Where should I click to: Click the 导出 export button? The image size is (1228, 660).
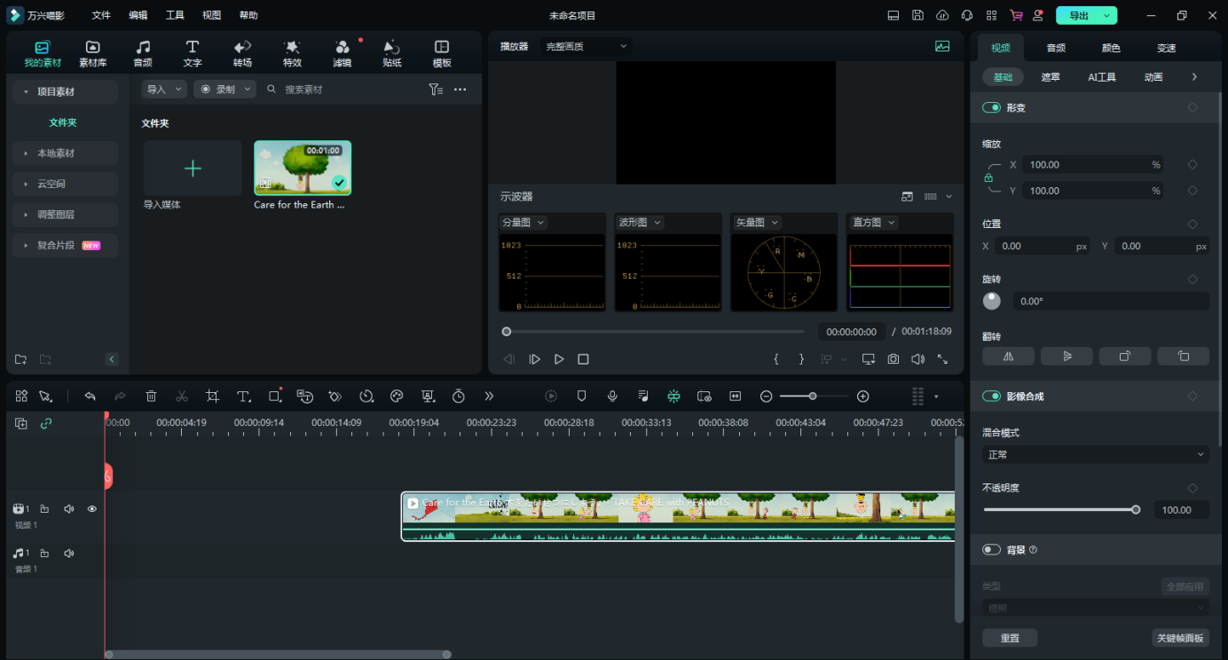(x=1078, y=16)
